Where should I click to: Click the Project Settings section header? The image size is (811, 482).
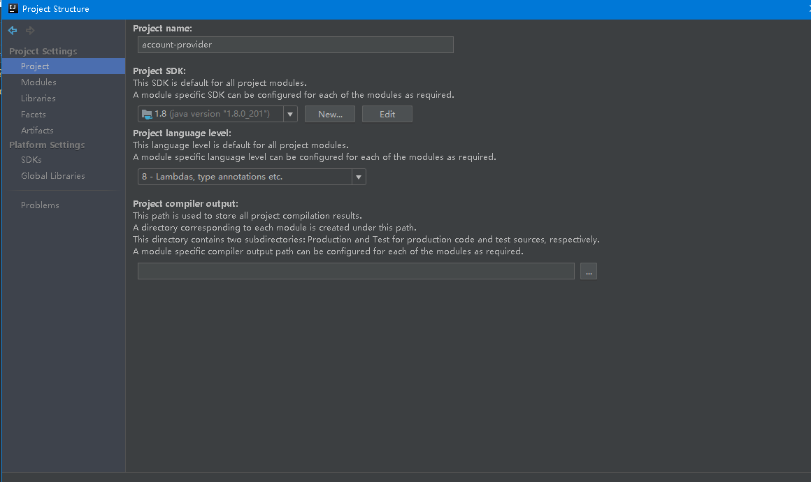click(43, 51)
